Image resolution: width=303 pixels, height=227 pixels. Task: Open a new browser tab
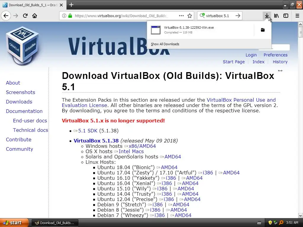pyautogui.click(x=71, y=5)
